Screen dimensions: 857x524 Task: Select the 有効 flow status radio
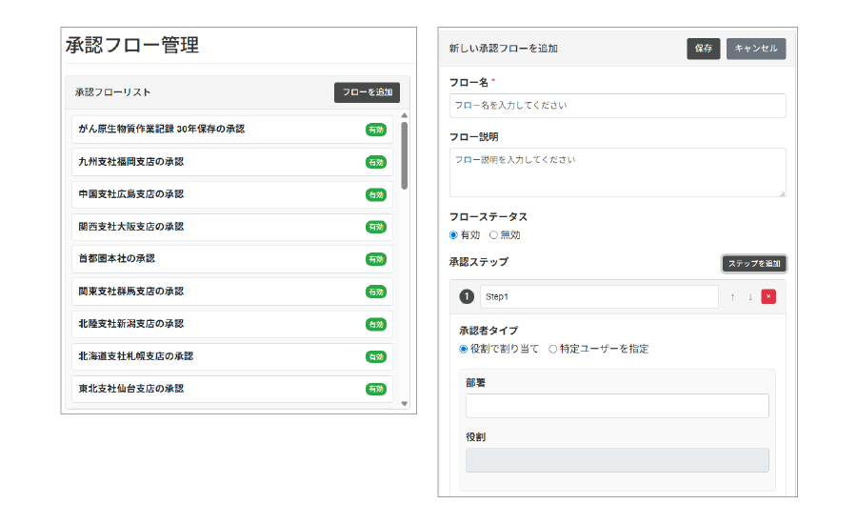coord(454,235)
